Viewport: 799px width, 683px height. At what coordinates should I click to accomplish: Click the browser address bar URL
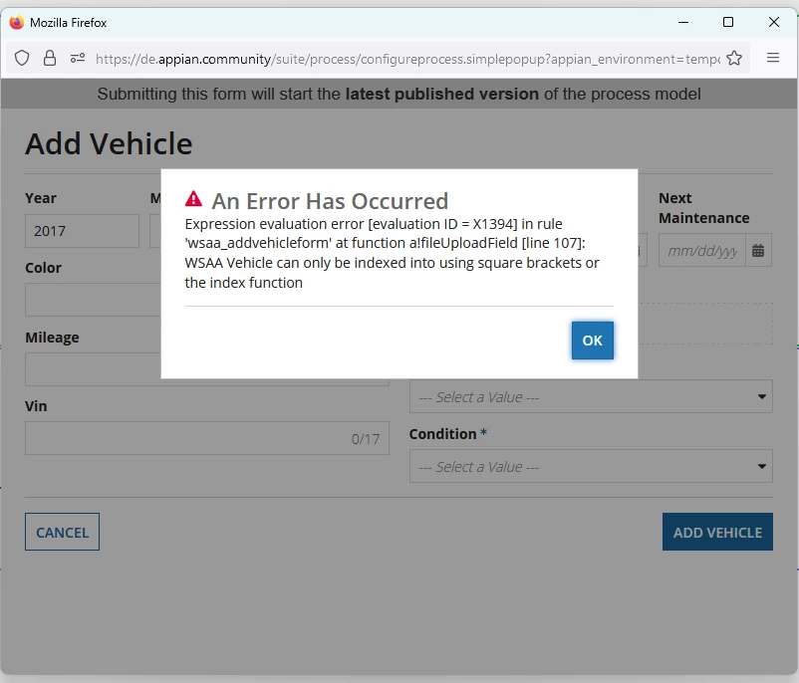coord(407,59)
